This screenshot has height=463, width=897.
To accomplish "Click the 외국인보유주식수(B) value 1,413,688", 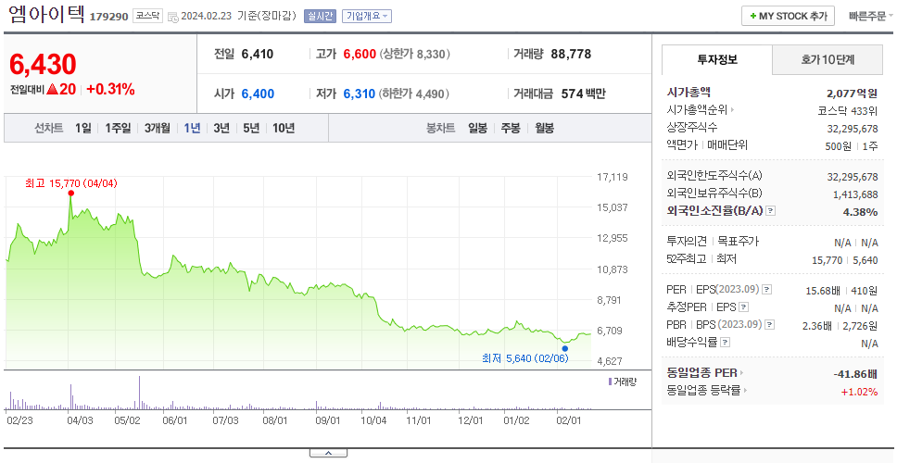I will [x=855, y=194].
